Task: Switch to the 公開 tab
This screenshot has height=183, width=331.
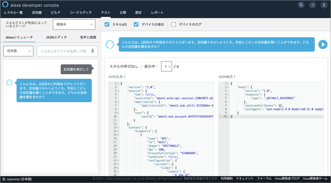Action: [x=123, y=13]
